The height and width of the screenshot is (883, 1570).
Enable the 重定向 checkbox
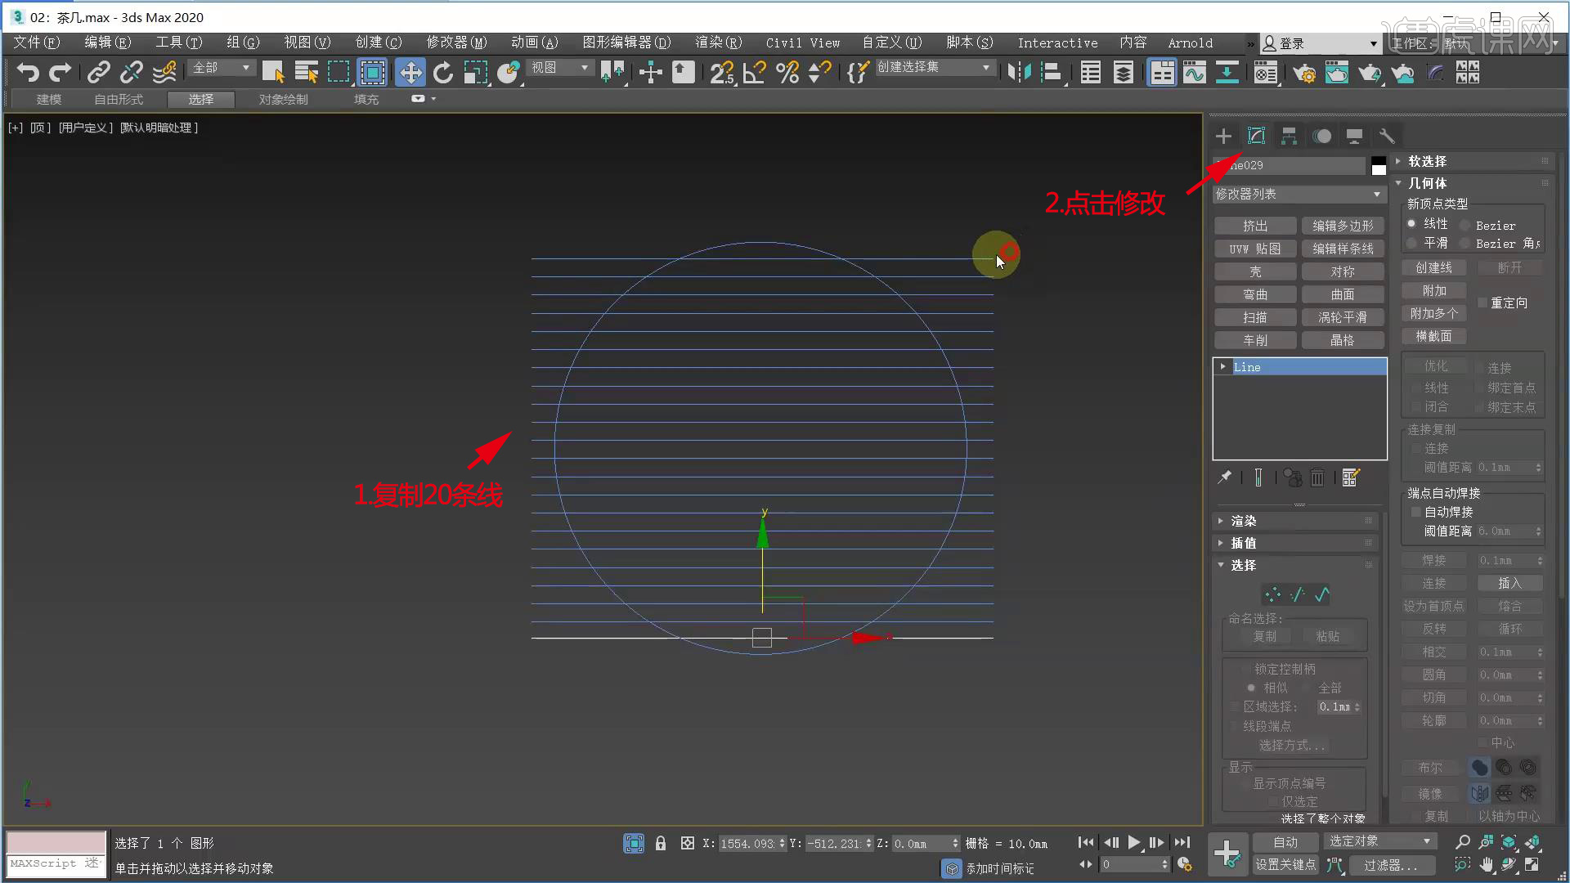click(1483, 303)
